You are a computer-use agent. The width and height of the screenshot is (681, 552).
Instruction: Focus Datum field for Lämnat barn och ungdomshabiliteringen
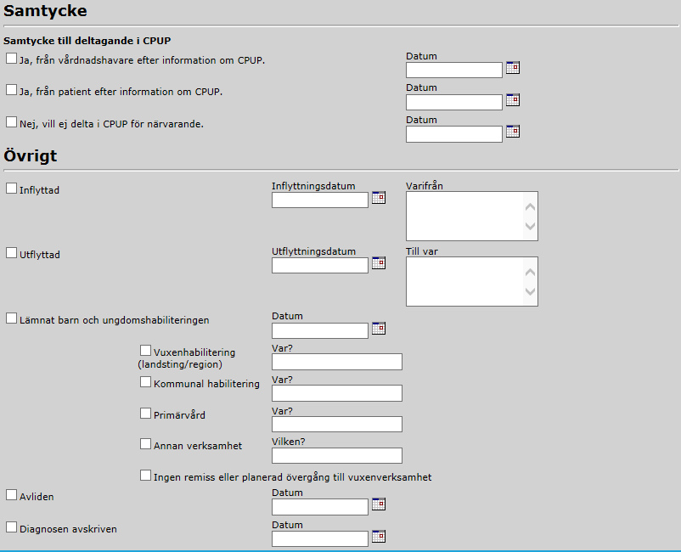click(320, 330)
